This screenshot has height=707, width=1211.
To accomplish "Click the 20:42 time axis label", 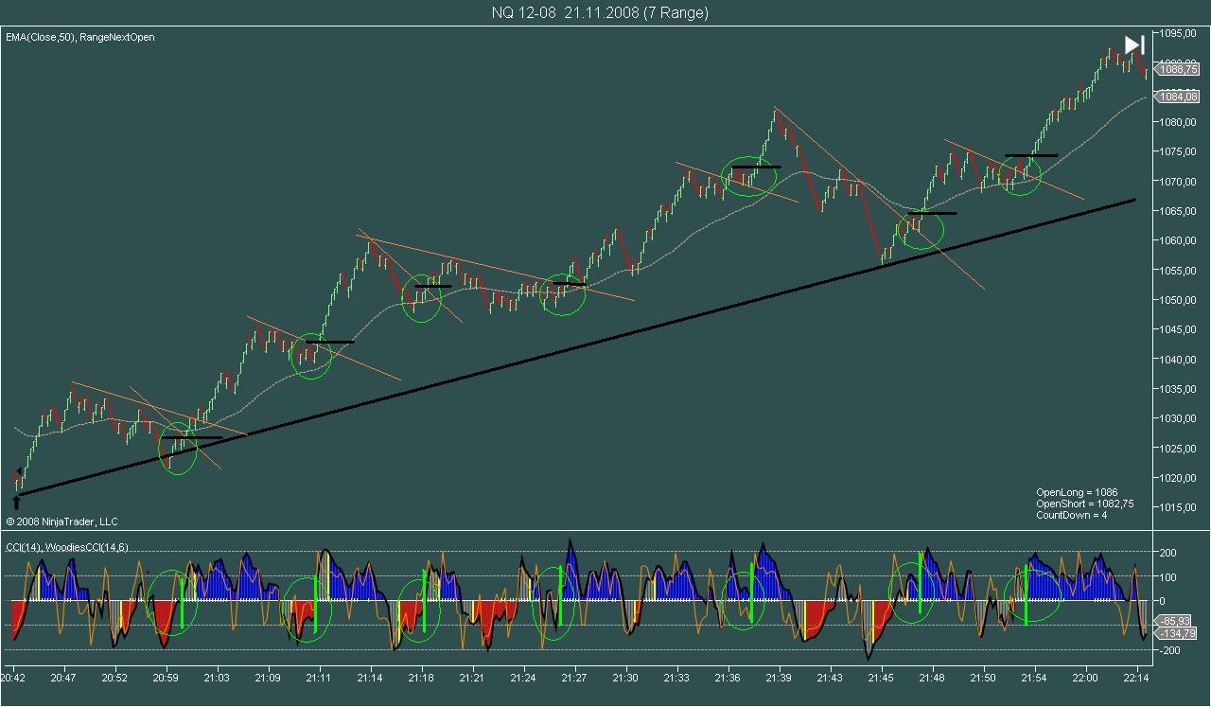I will [13, 678].
